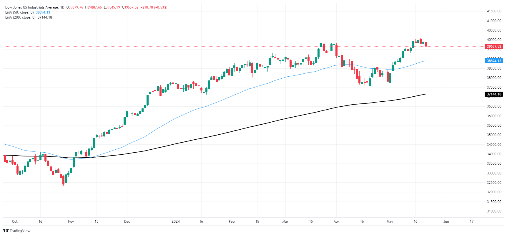Click the May label on time axis

coord(390,222)
